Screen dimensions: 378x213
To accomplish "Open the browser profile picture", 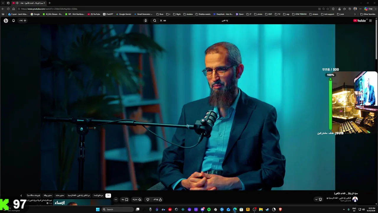I will point(355,9).
